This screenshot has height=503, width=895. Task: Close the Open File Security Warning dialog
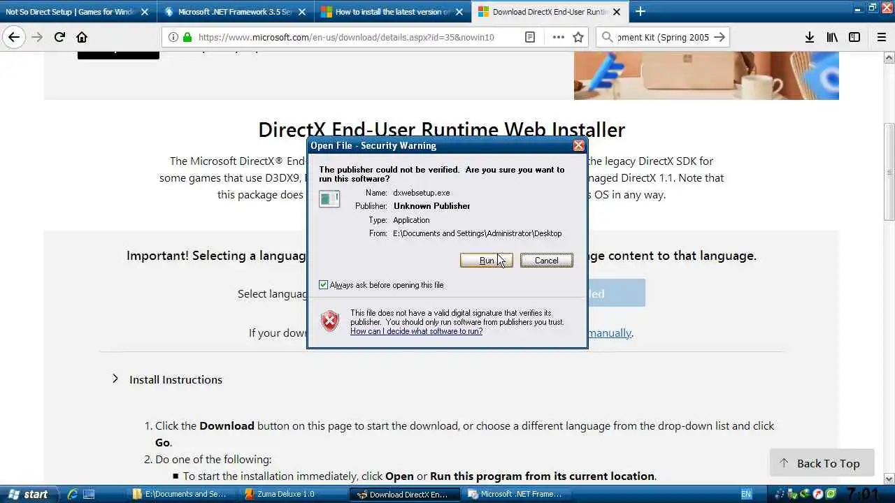[578, 145]
